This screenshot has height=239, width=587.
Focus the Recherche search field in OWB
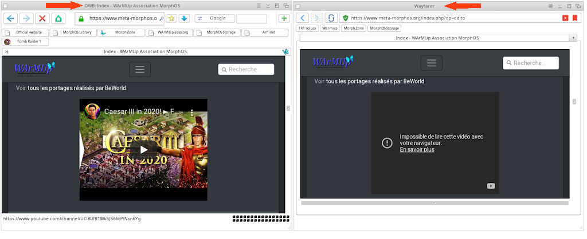tap(246, 69)
